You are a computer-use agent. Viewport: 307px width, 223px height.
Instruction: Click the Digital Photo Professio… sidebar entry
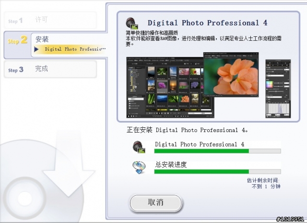coord(75,49)
